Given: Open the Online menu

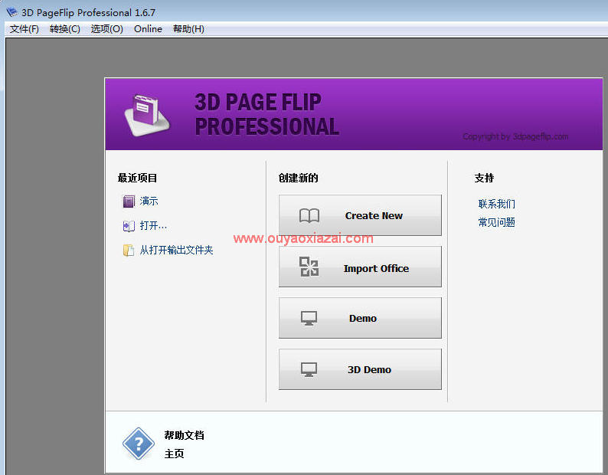Looking at the screenshot, I should [148, 29].
